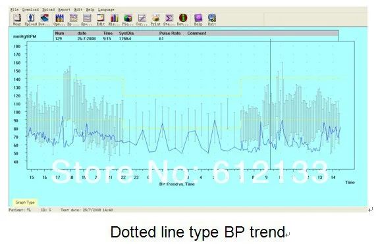Click the Num column header
This screenshot has width=380, height=244.
pyautogui.click(x=60, y=33)
